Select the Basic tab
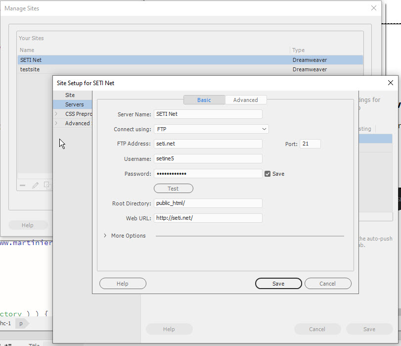This screenshot has width=401, height=346. 204,100
